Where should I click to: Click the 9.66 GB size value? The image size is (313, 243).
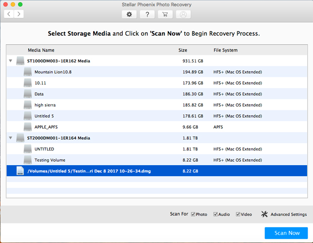point(190,127)
